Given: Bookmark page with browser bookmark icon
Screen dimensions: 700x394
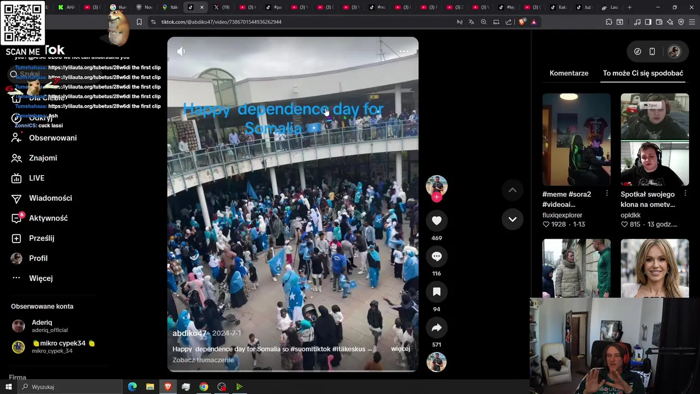Looking at the screenshot, I should [139, 22].
